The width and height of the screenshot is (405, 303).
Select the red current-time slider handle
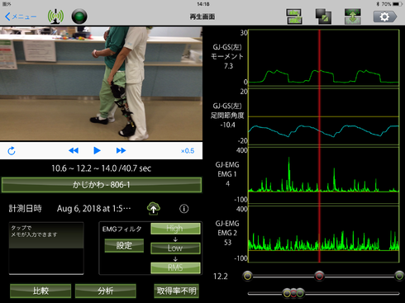319,276
